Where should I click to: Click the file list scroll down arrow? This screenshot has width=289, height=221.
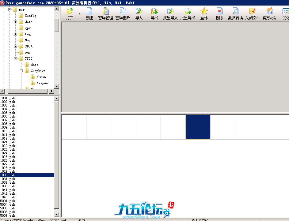point(57,214)
